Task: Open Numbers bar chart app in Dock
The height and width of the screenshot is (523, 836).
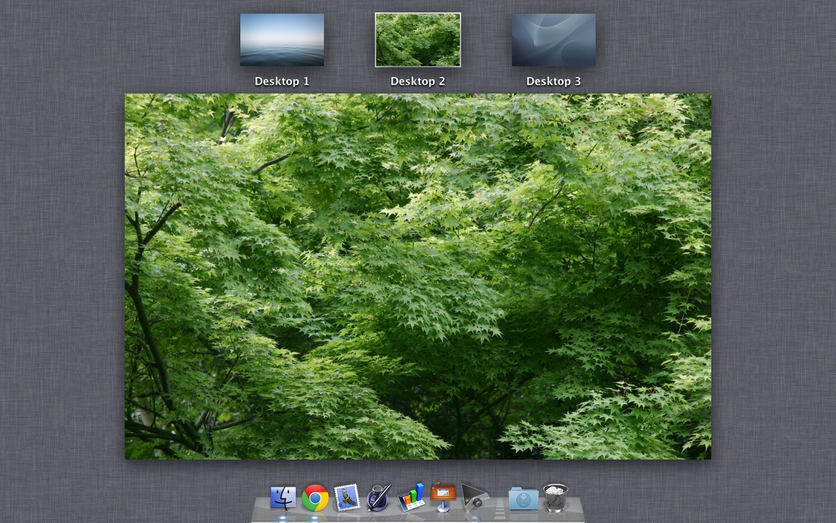Action: point(411,498)
